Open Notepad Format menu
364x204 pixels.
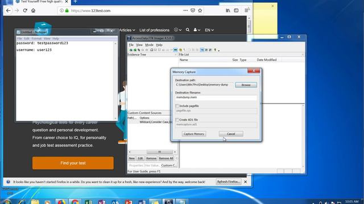[36, 39]
